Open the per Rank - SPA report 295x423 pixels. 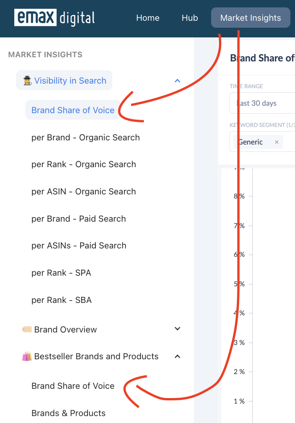coord(61,273)
